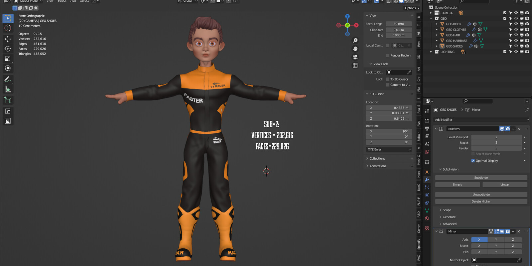This screenshot has height=266, width=532.
Task: Uncheck the CAMERA collection exclude checkbox
Action: pos(505,13)
